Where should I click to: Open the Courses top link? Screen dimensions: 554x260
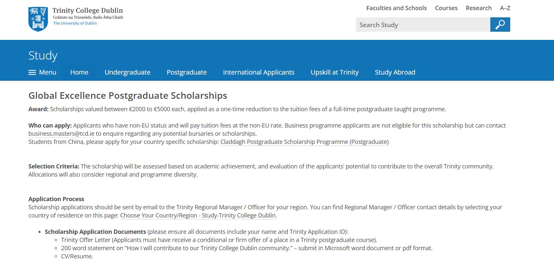pyautogui.click(x=446, y=8)
